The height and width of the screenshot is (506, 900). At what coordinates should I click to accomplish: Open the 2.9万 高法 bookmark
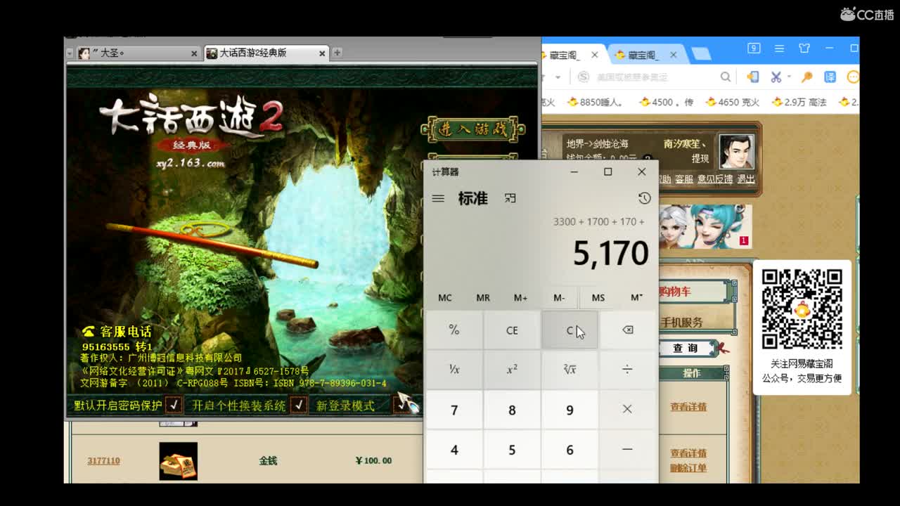point(799,102)
